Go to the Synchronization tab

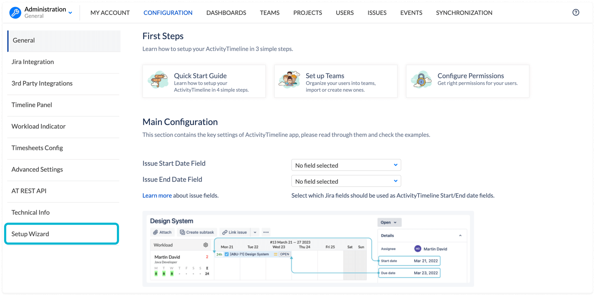pos(464,13)
